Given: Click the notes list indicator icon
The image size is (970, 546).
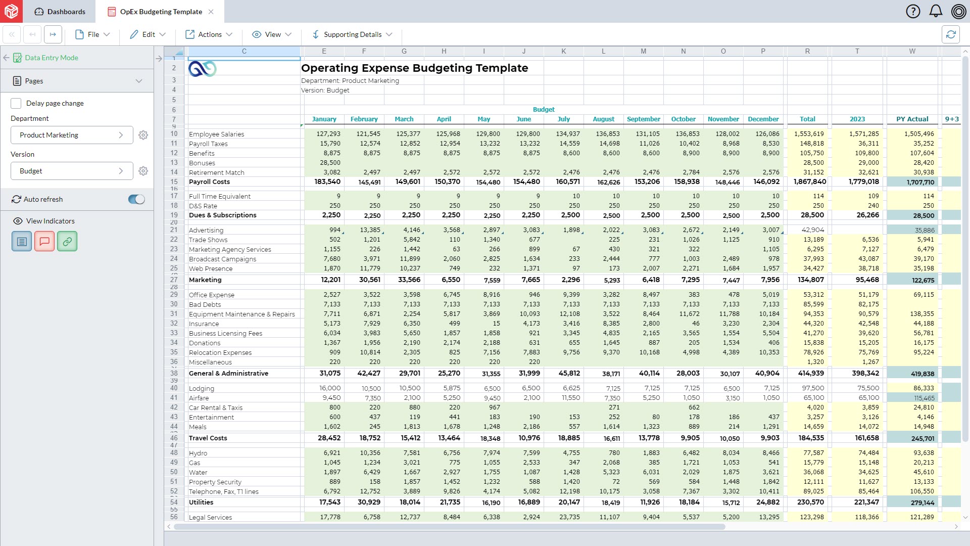Looking at the screenshot, I should [22, 241].
